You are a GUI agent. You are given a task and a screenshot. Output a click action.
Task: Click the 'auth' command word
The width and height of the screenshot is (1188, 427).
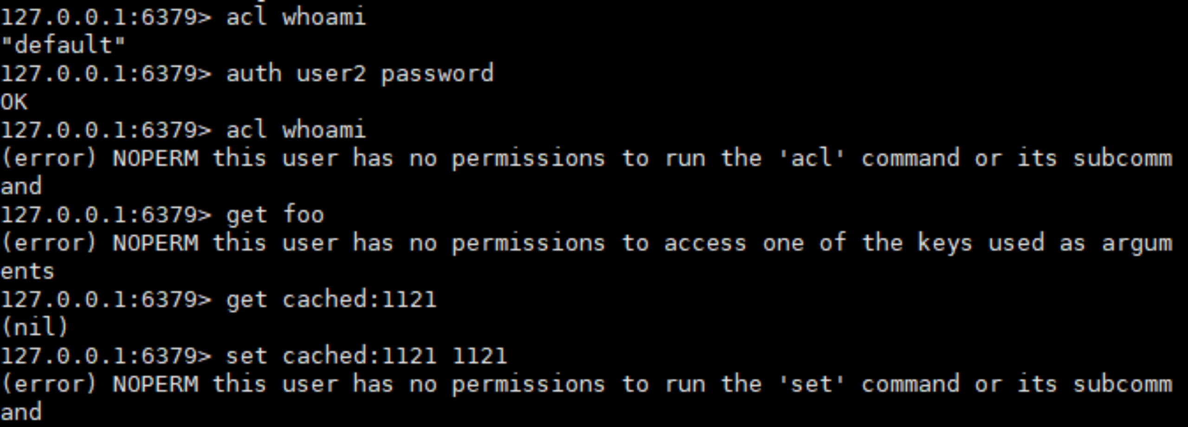tap(253, 74)
